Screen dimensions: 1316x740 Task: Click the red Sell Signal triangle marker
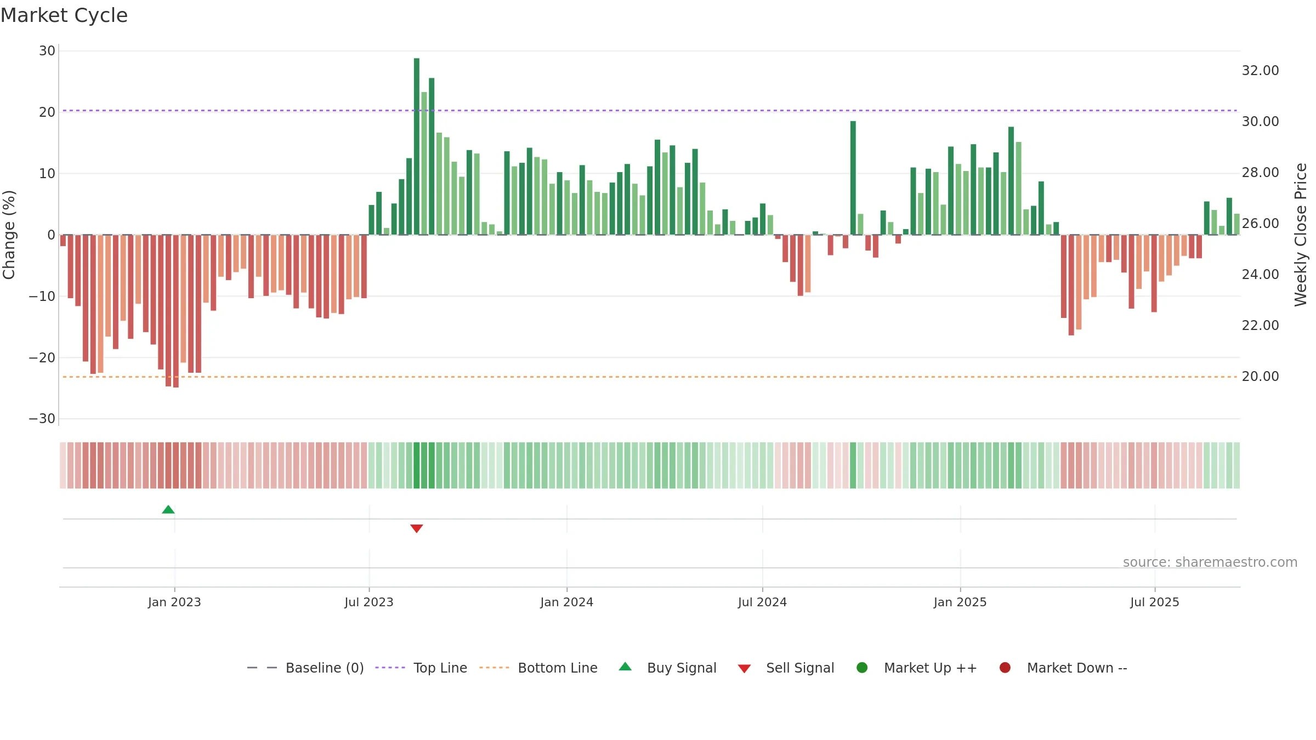[x=417, y=528]
